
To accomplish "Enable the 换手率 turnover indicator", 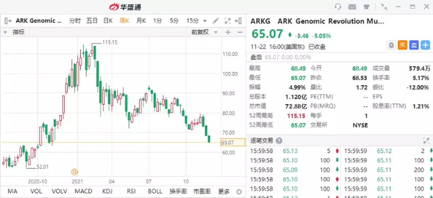I will pyautogui.click(x=178, y=191).
